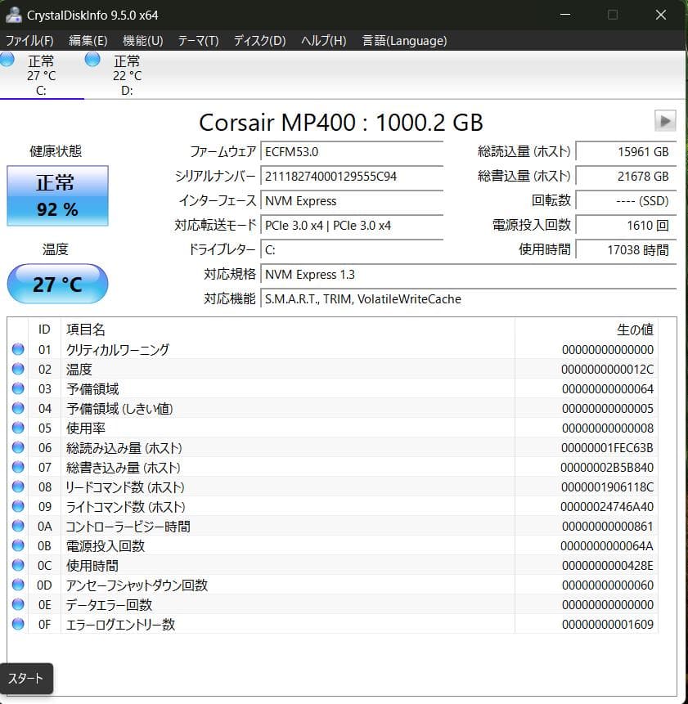Image resolution: width=688 pixels, height=704 pixels.
Task: Select the C: drive tab
Action: (42, 75)
